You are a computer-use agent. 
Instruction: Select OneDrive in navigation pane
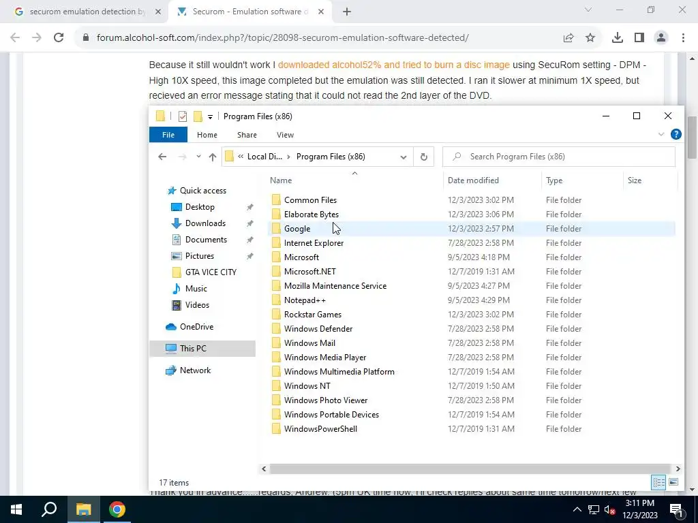pyautogui.click(x=196, y=327)
